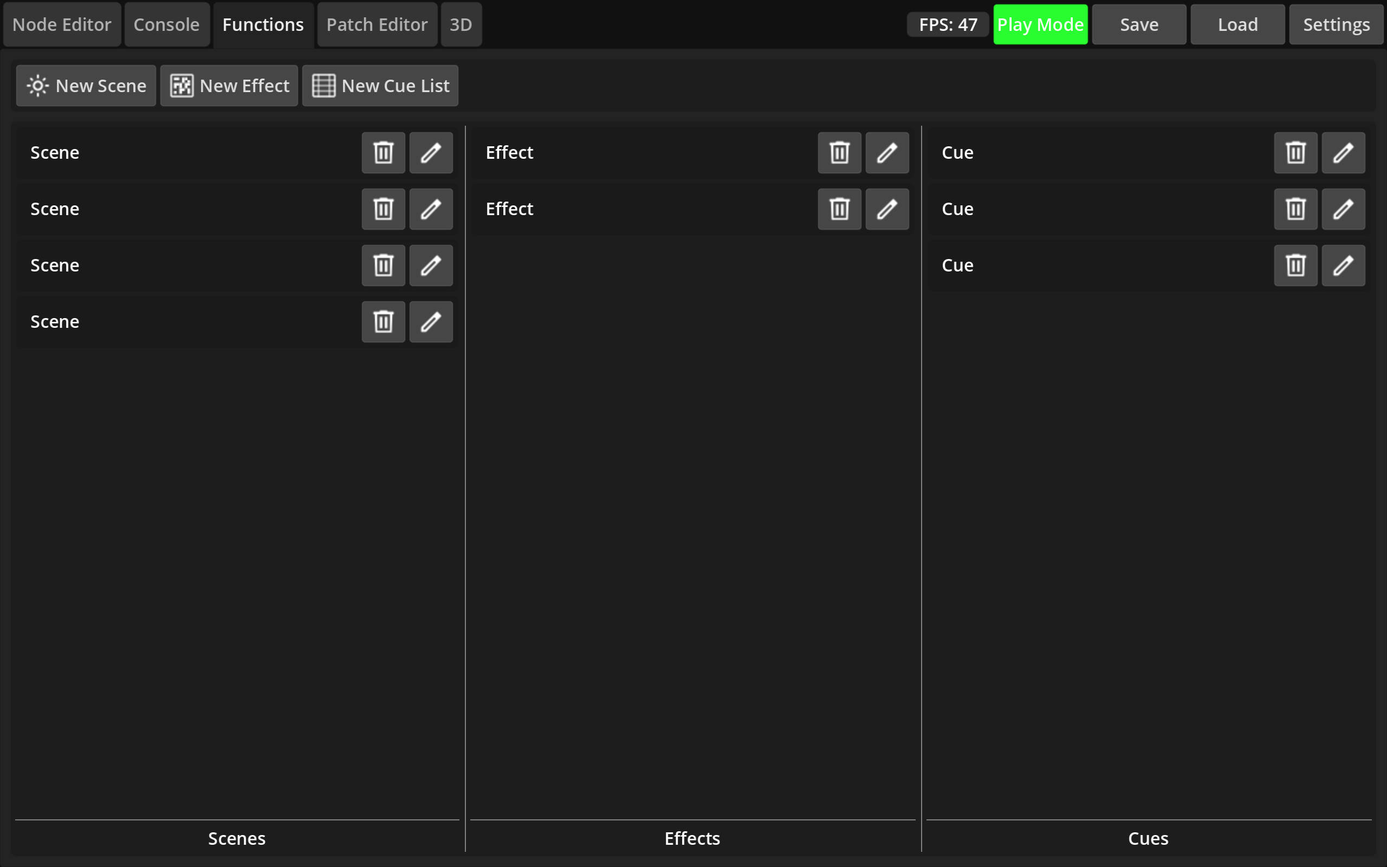Edit the second Cue with pencil icon
The image size is (1387, 867).
pyautogui.click(x=1344, y=209)
